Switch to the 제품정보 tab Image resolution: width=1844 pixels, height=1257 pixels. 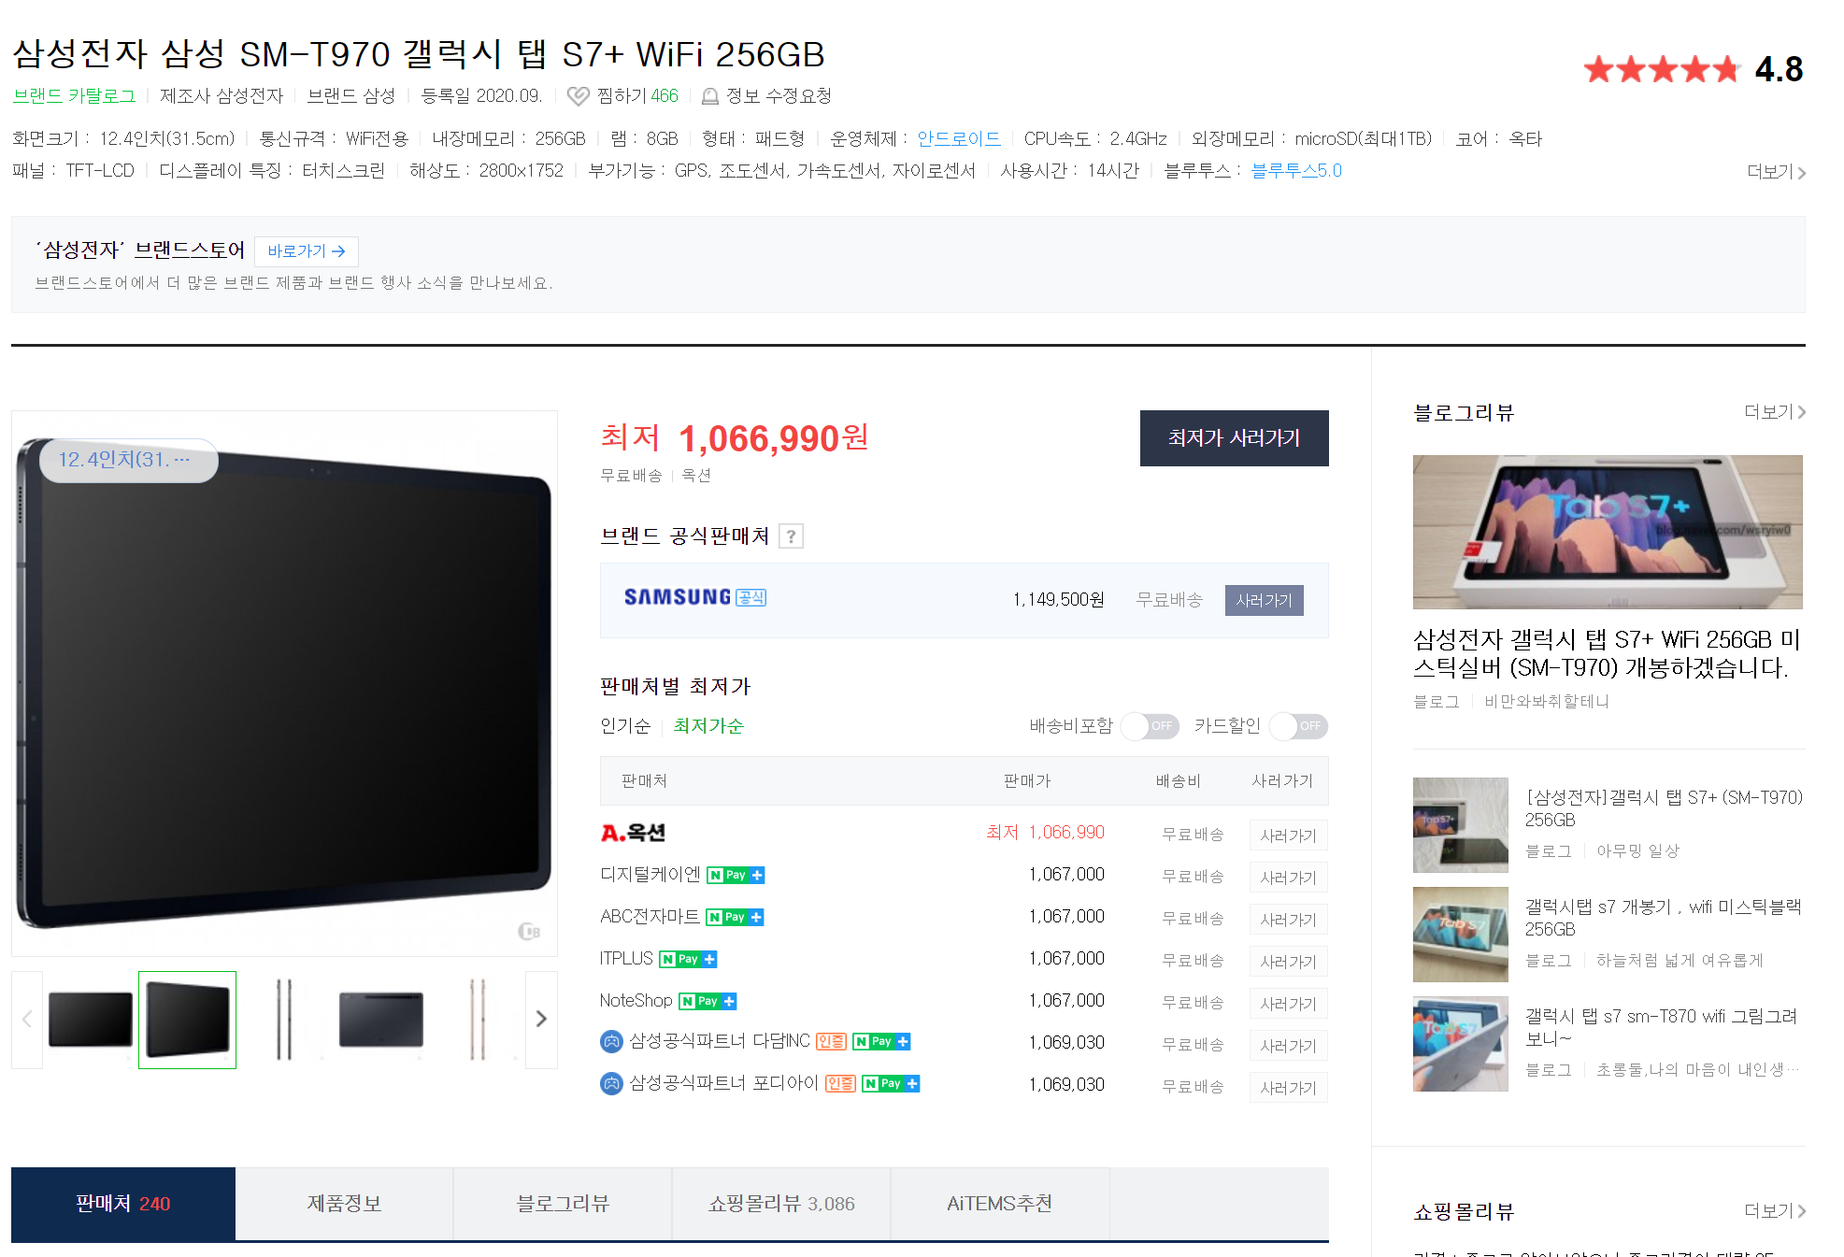pyautogui.click(x=344, y=1204)
